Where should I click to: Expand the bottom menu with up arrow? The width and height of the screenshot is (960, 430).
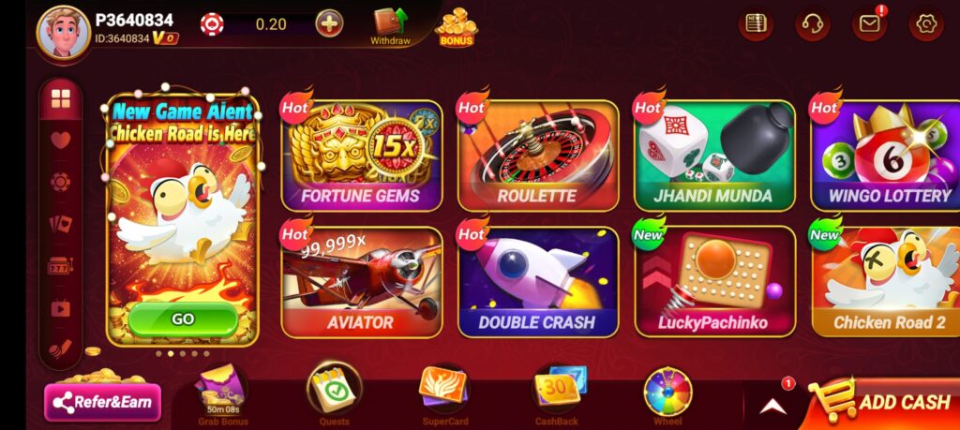click(x=773, y=406)
